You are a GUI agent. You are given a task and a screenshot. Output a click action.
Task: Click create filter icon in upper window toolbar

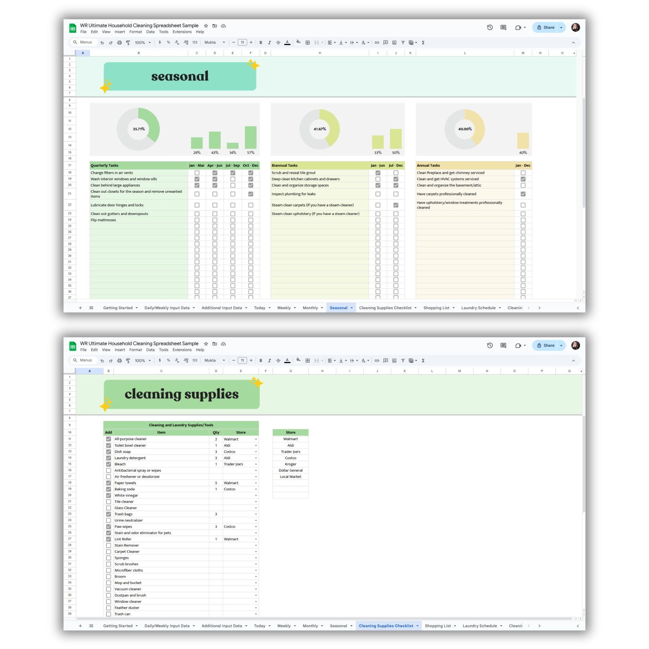coord(403,43)
